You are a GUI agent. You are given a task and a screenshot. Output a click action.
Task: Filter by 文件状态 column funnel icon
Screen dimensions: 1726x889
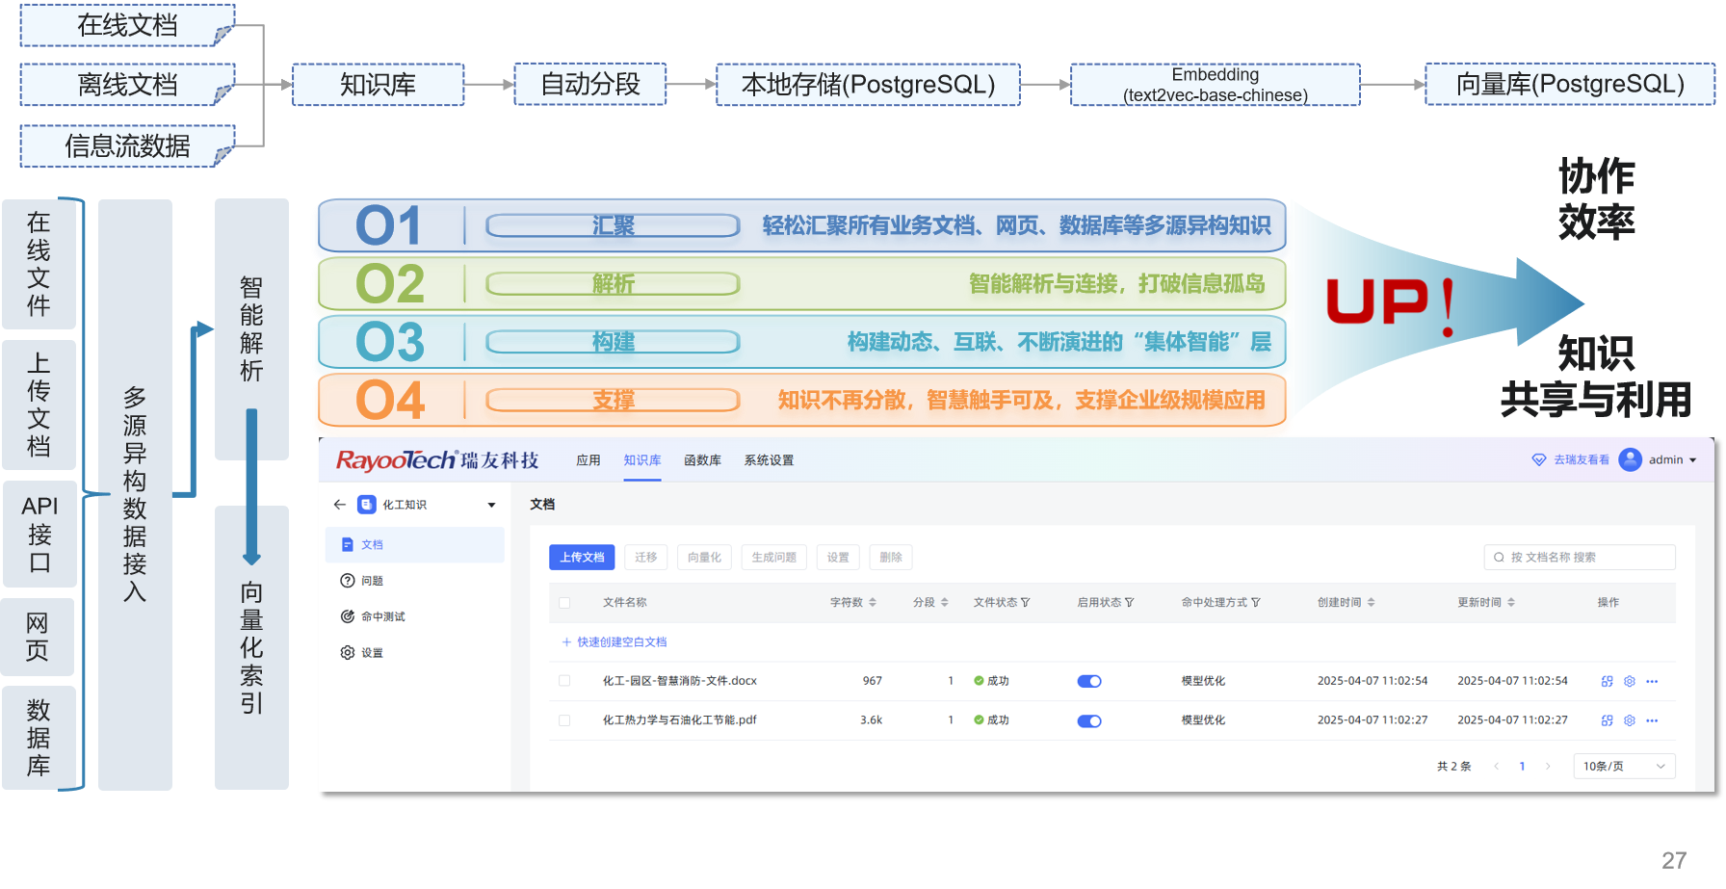pos(1025,603)
